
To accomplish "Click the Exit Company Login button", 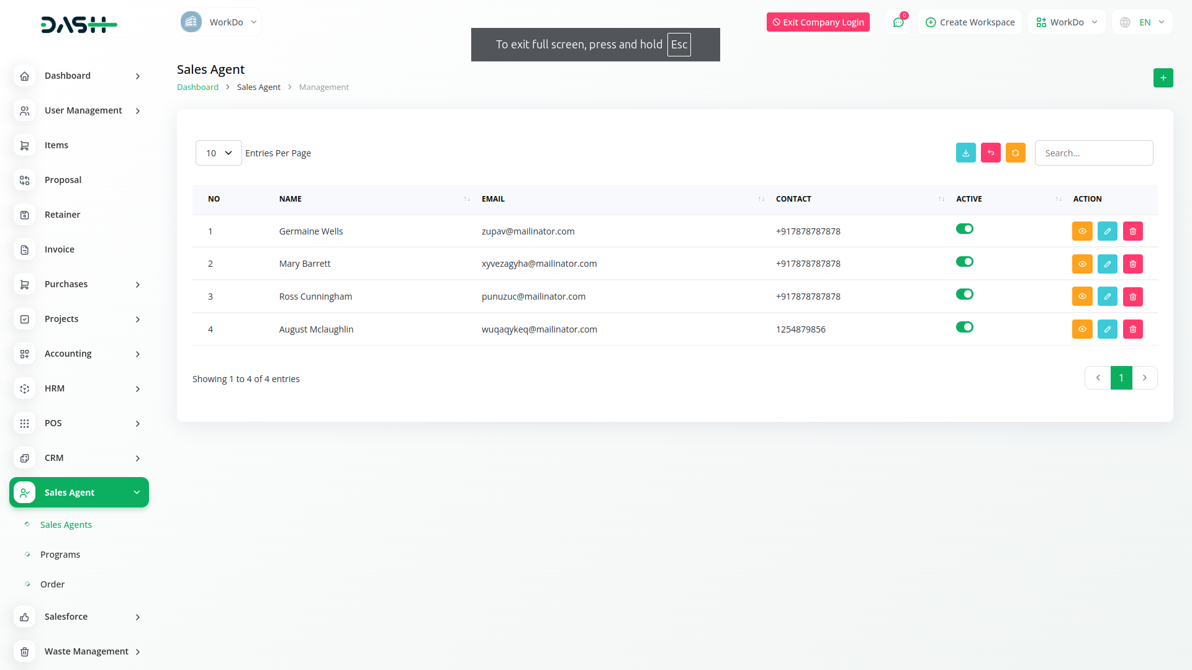I will [x=818, y=22].
